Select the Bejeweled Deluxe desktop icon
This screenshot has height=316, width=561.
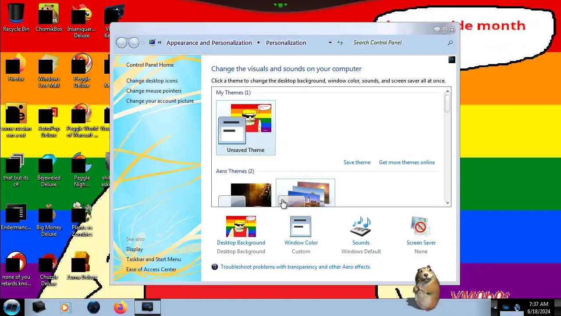click(49, 170)
